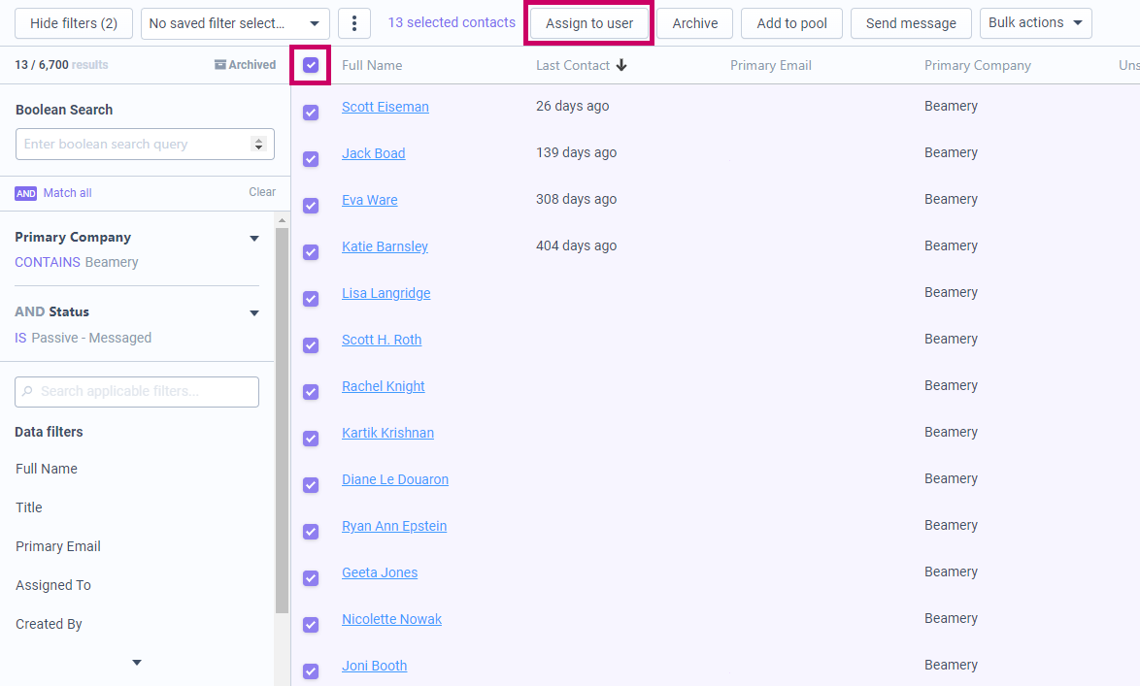Screen dimensions: 1140x686
Task: Select the Primary Email data filter
Action: point(58,546)
